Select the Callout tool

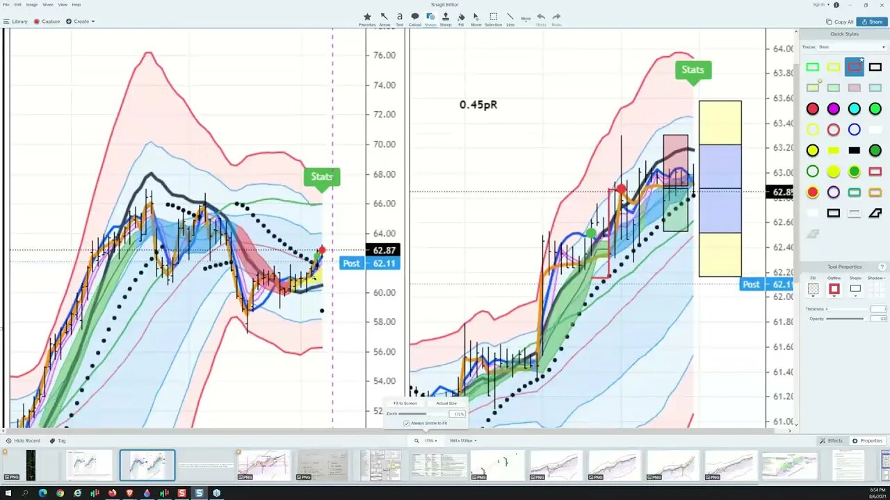point(415,19)
